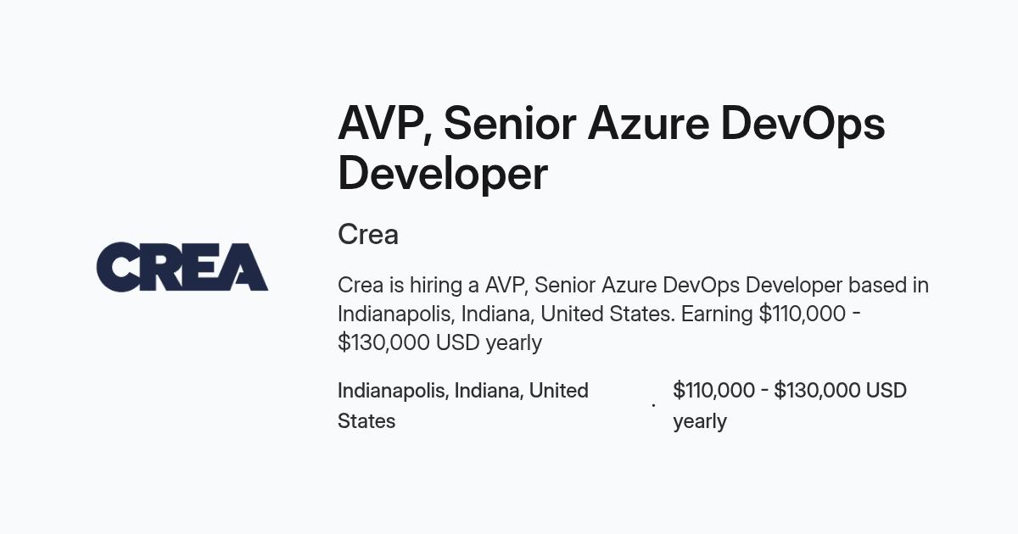Click the dot separator between location and salary
This screenshot has height=534, width=1018.
click(653, 405)
